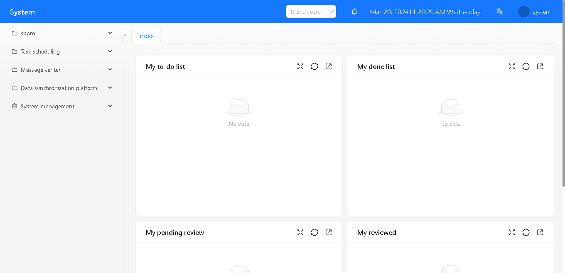Click the My pending review heading
Viewport: 565px width, 273px height.
[175, 232]
